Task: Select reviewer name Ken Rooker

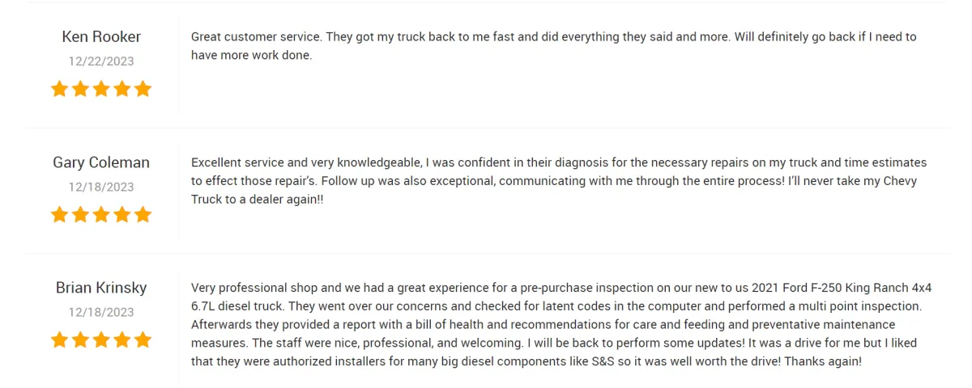Action: pyautogui.click(x=101, y=36)
